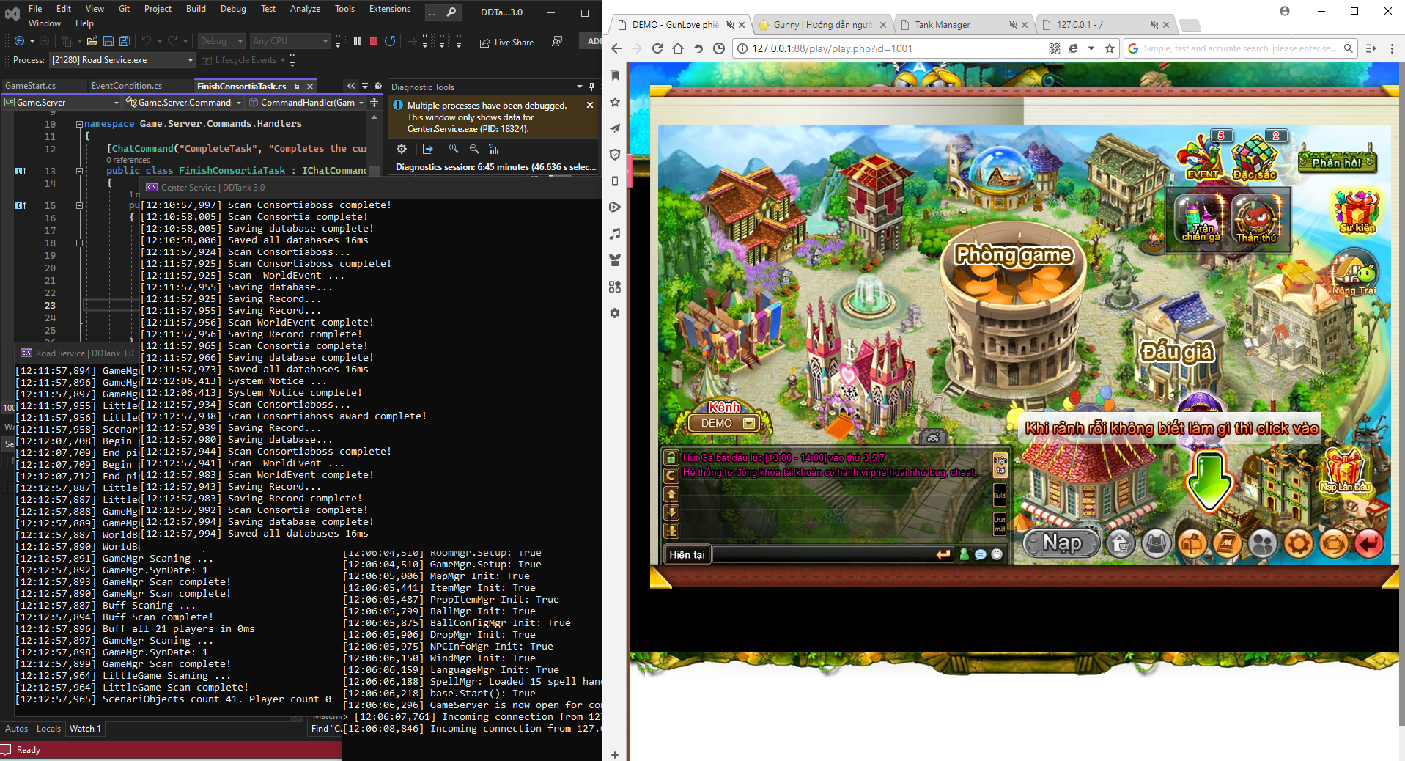Open Visual Studio search magnifier

point(451,12)
